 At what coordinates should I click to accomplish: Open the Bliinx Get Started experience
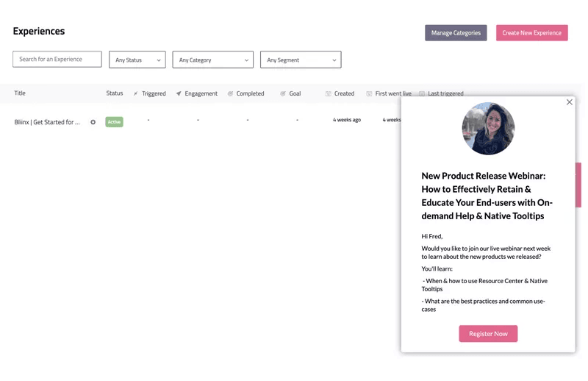pyautogui.click(x=47, y=122)
